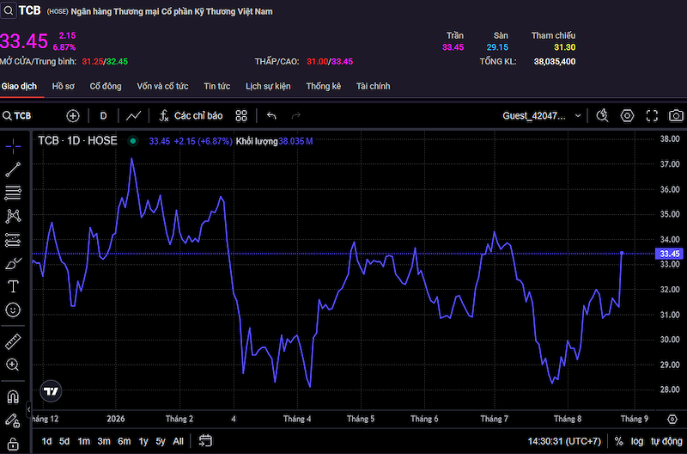Click the Trần ceiling price 33.45
Viewport: 687px width, 454px height.
[453, 47]
